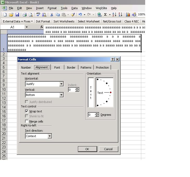Image resolution: width=190 pixels, height=177 pixels.
Task: Run the Spelling check tool
Action: (x=38, y=15)
